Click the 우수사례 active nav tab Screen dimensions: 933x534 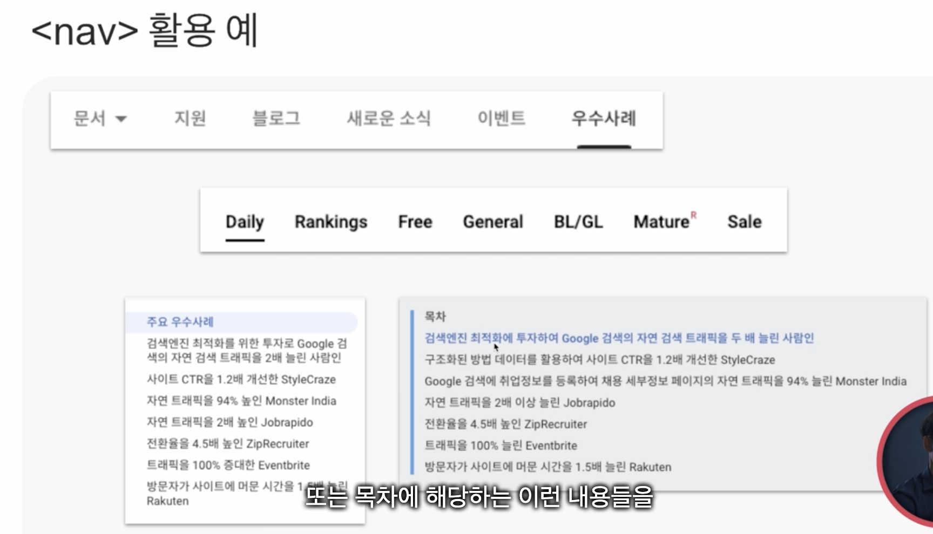coord(604,118)
